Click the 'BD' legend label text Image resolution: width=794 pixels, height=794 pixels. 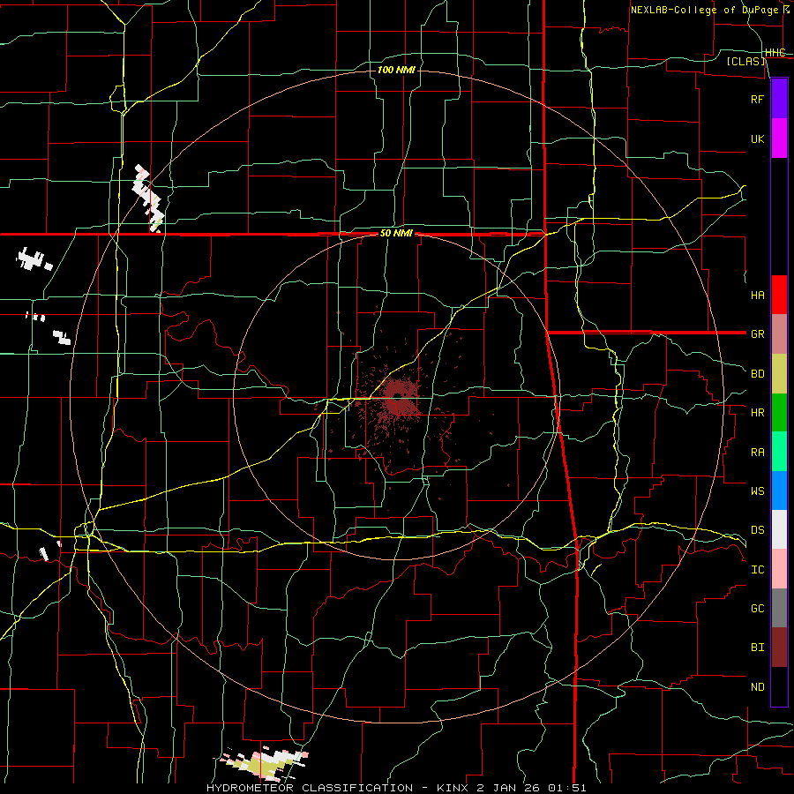[x=757, y=374]
